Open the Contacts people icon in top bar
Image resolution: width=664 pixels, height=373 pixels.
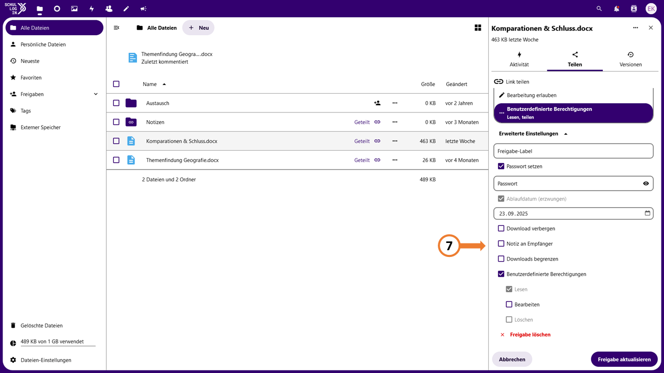[x=108, y=9]
